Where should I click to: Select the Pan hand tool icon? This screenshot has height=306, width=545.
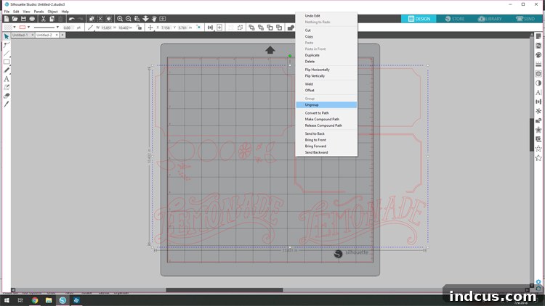154,19
